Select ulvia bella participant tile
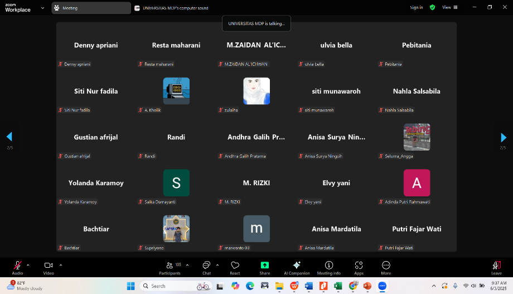The image size is (513, 294). click(x=337, y=45)
